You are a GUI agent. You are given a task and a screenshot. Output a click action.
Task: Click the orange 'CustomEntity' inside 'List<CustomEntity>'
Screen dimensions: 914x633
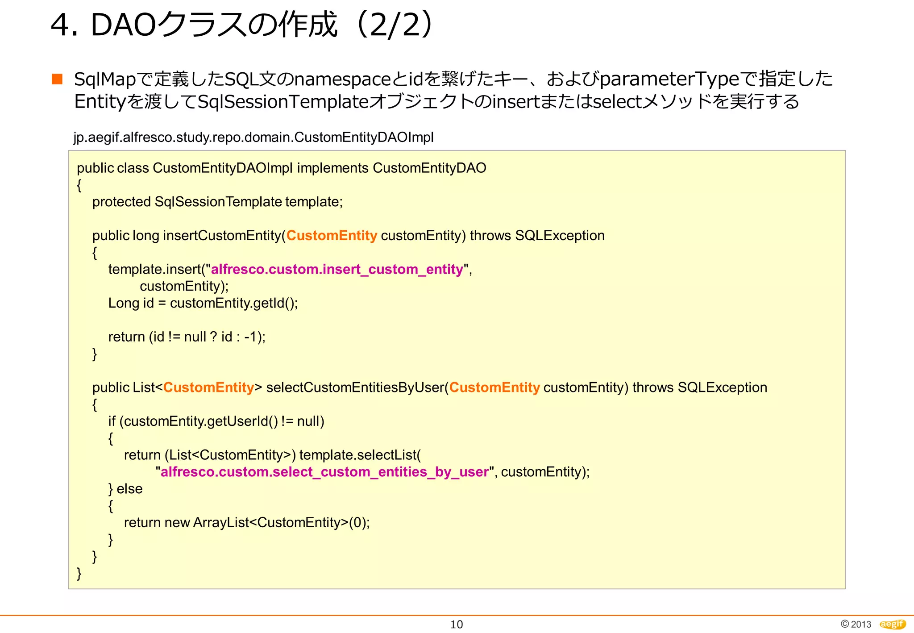point(208,387)
